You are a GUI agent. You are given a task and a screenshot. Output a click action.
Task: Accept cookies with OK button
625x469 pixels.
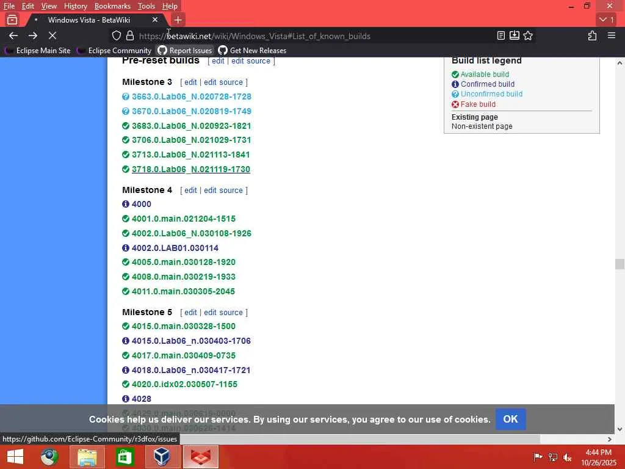(x=511, y=419)
